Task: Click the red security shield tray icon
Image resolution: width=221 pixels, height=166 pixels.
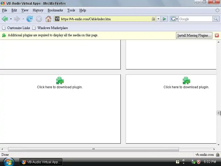Action: pos(199,162)
